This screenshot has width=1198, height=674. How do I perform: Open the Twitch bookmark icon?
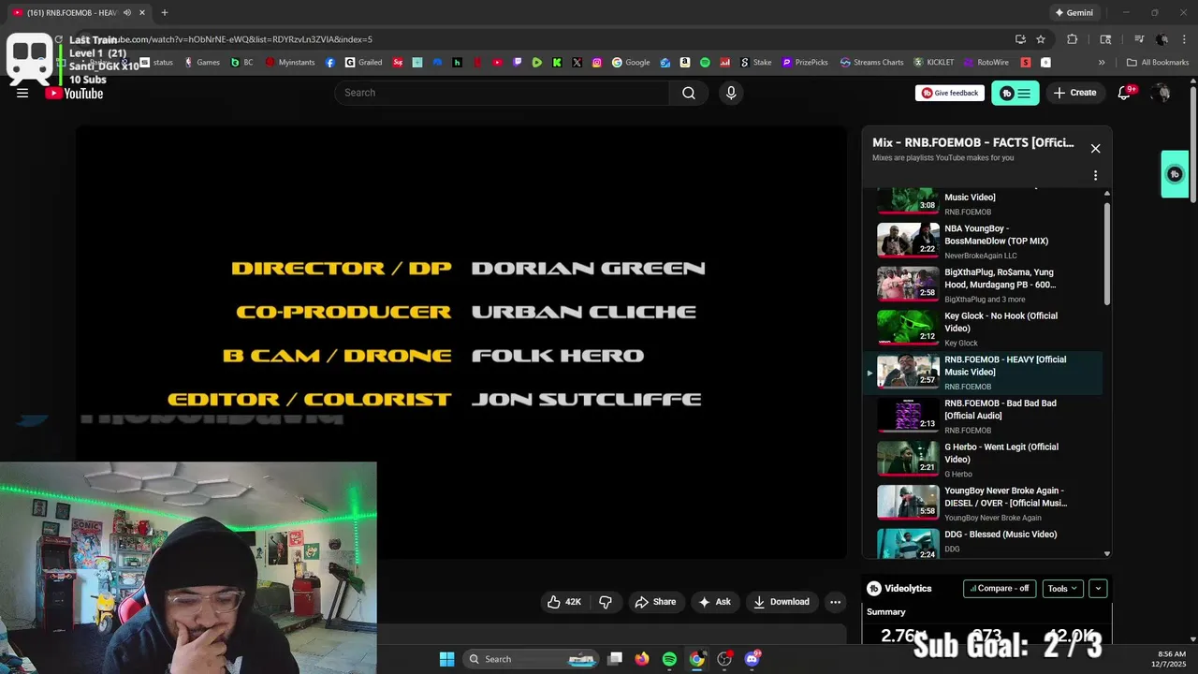pos(518,63)
